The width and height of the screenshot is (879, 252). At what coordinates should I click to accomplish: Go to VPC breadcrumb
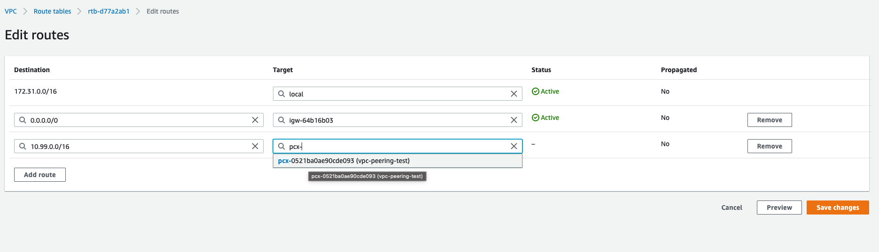11,11
